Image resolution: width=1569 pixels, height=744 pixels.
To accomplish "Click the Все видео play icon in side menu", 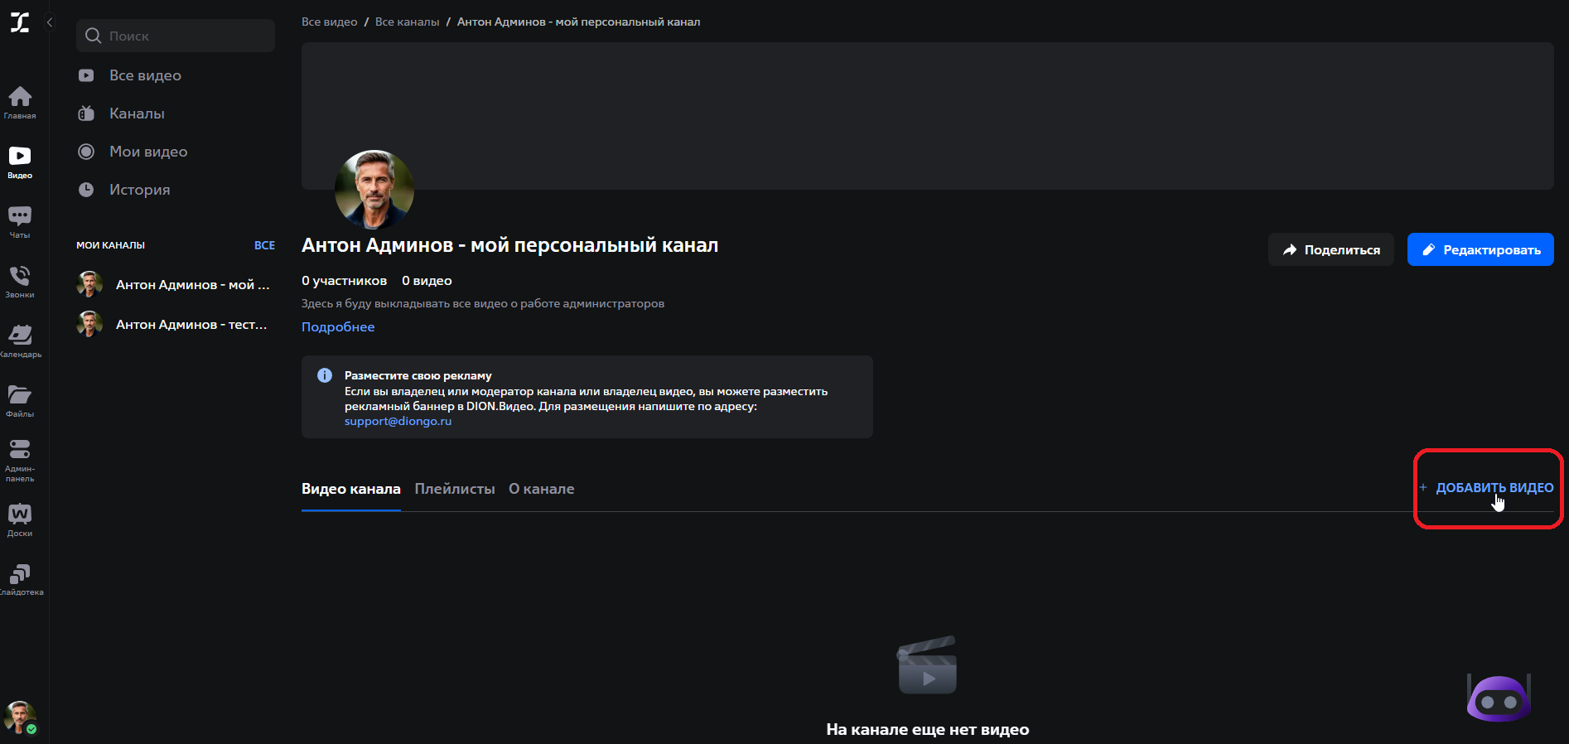I will tap(86, 75).
